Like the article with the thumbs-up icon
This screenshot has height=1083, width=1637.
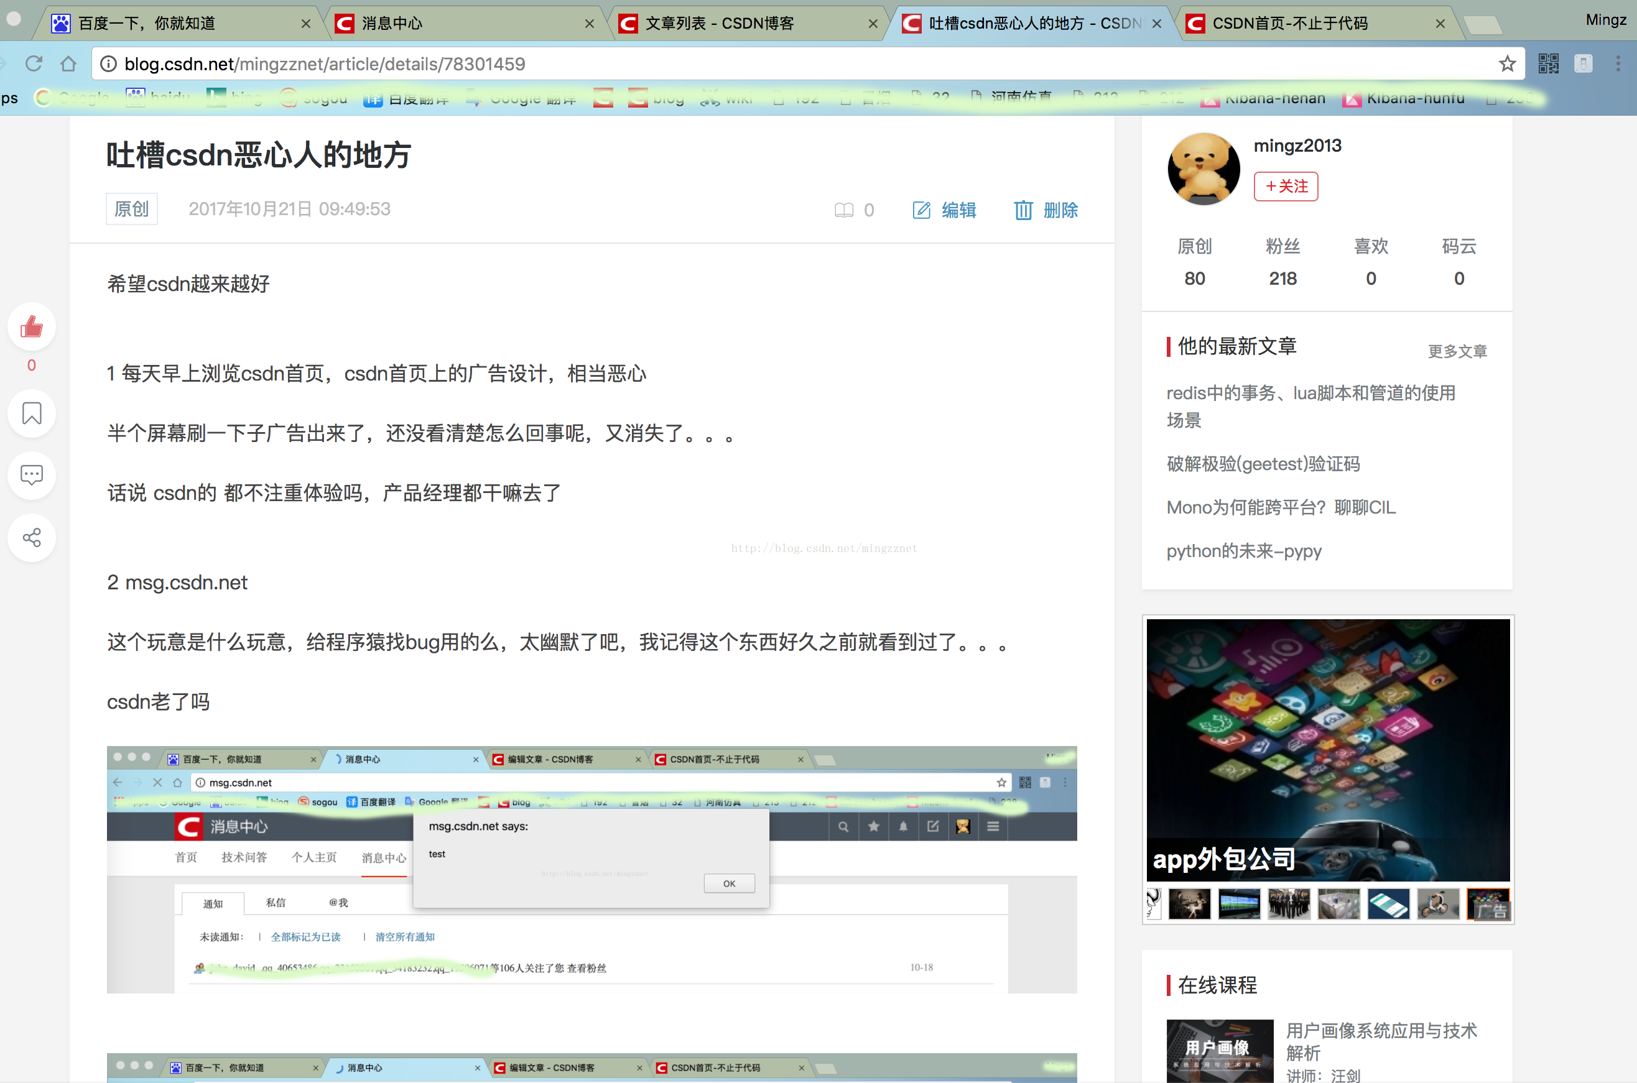[x=32, y=326]
